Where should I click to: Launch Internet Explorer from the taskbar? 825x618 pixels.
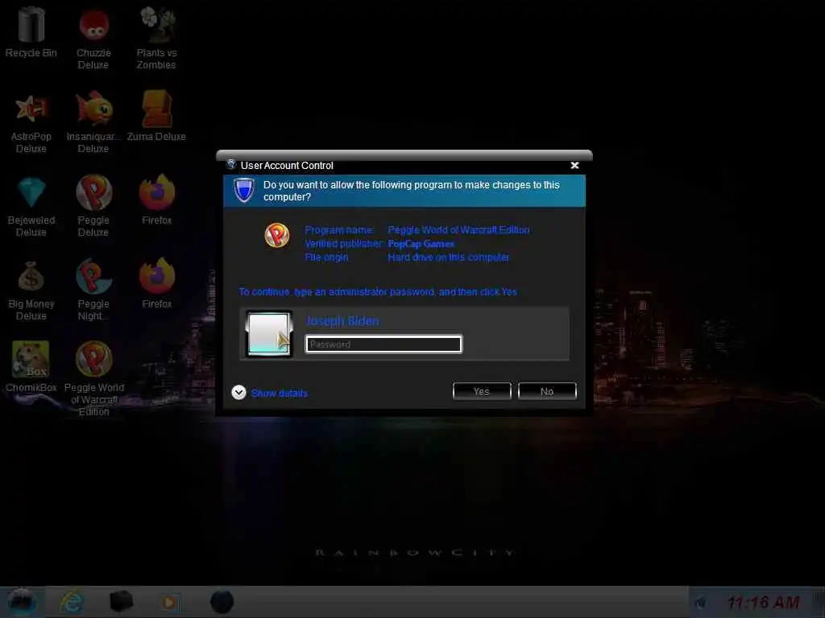(72, 602)
